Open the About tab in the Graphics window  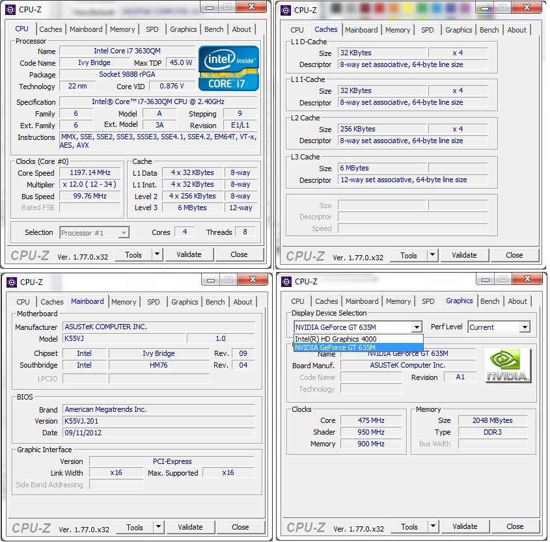click(517, 301)
